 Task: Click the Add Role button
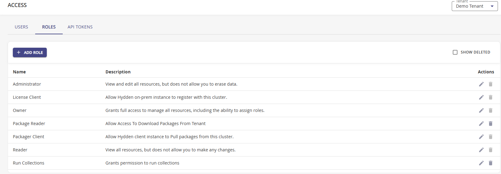click(x=30, y=53)
